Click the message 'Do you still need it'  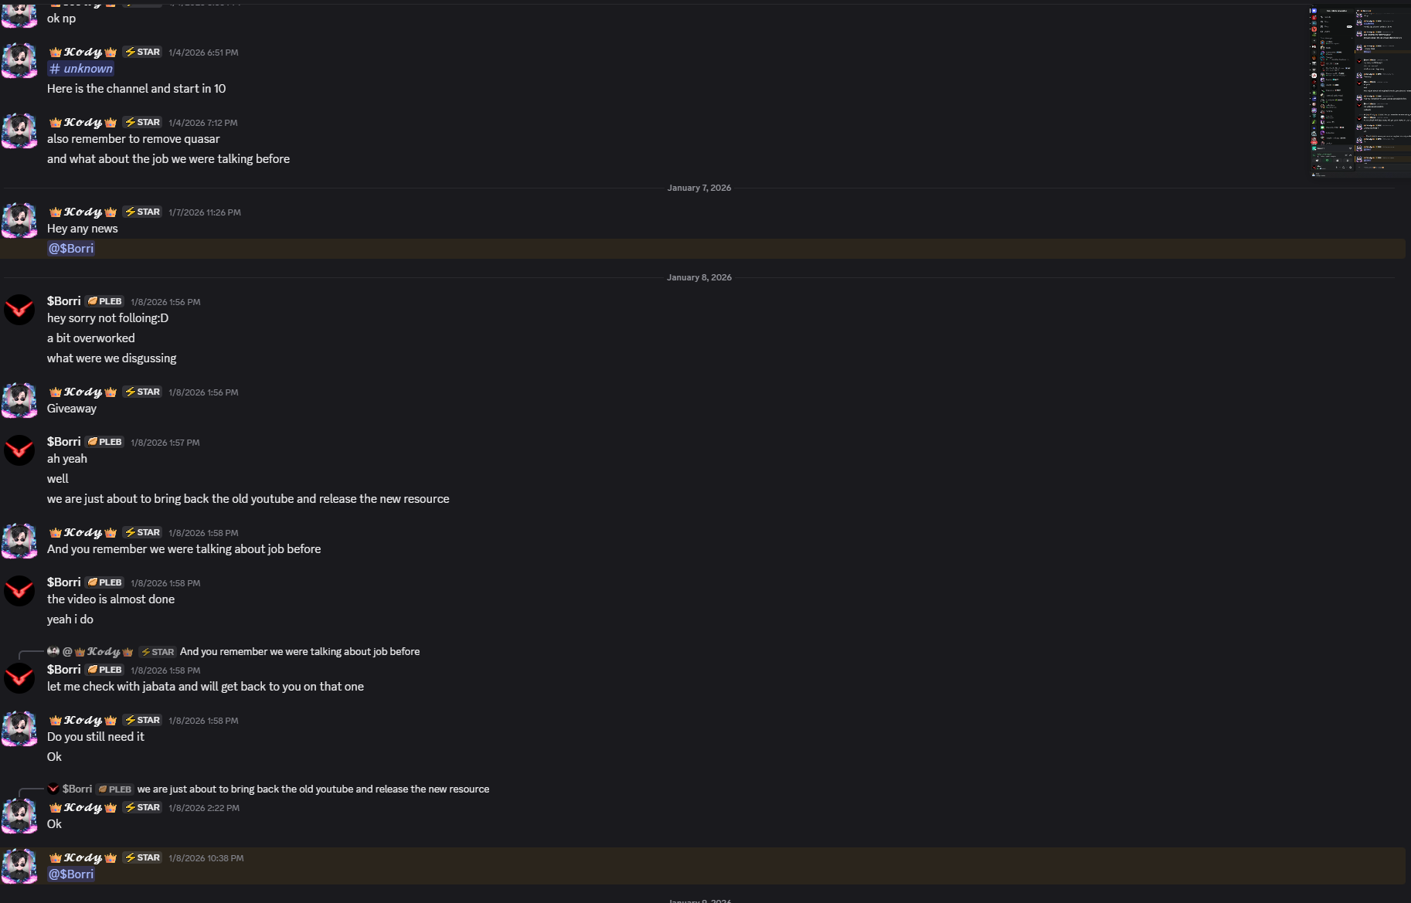[96, 737]
